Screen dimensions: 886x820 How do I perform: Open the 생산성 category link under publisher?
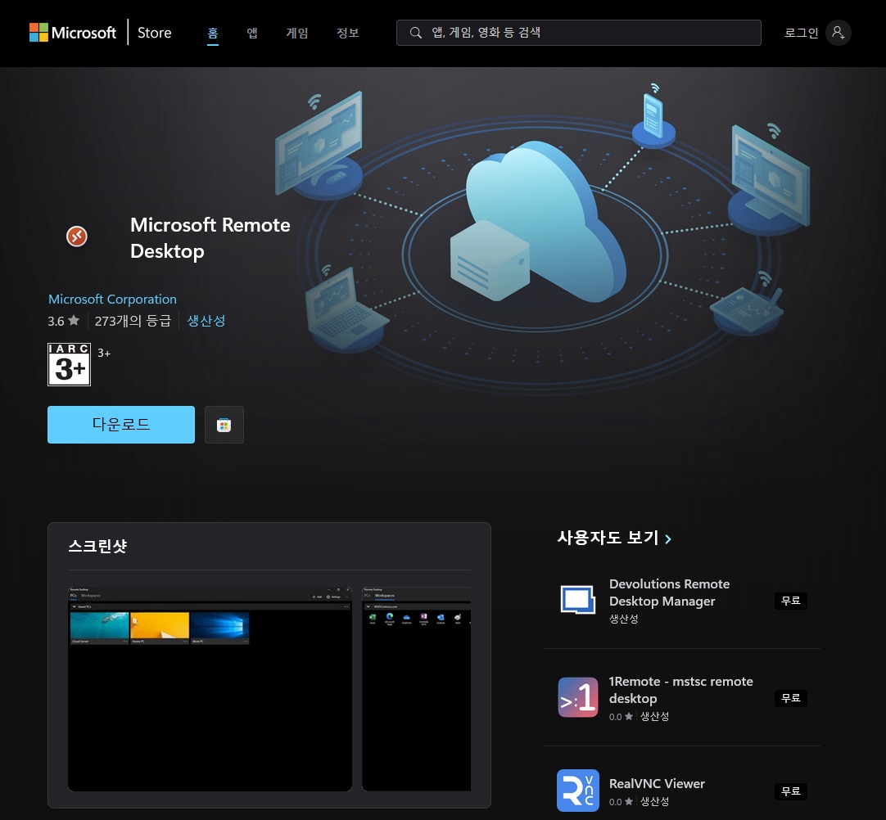pos(206,321)
